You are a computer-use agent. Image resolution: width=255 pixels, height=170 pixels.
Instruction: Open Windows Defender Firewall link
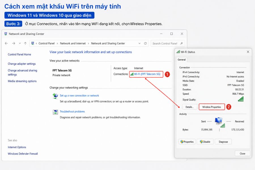click(23, 154)
